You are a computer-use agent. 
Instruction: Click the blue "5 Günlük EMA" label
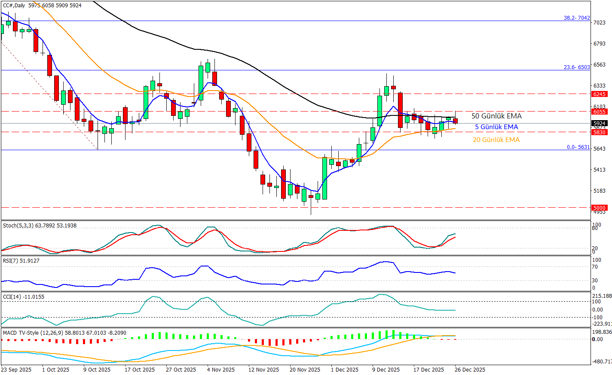pos(496,127)
